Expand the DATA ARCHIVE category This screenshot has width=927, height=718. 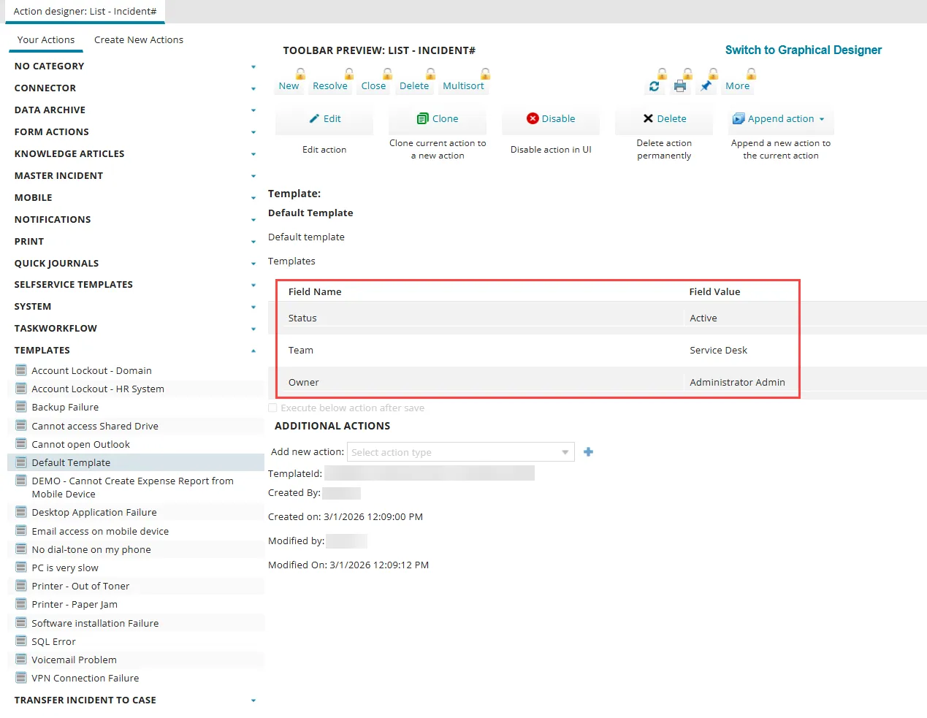coord(253,110)
